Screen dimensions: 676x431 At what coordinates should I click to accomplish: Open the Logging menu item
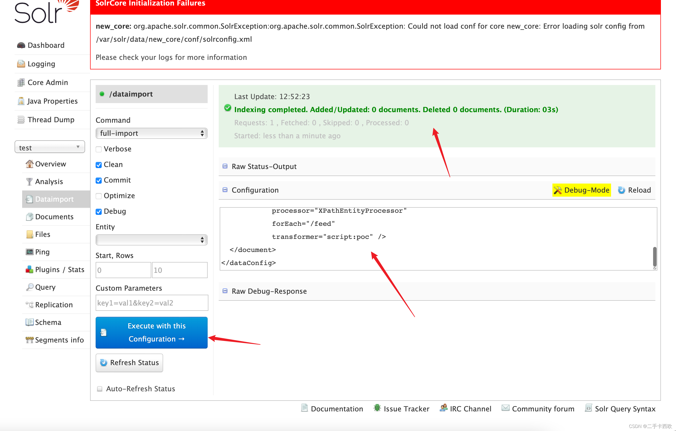pos(52,64)
